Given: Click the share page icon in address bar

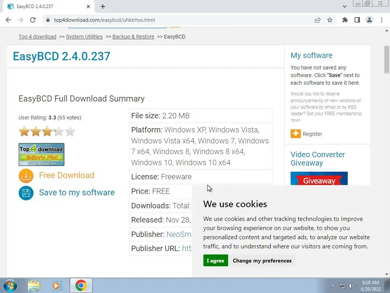Looking at the screenshot, I should click(318, 20).
